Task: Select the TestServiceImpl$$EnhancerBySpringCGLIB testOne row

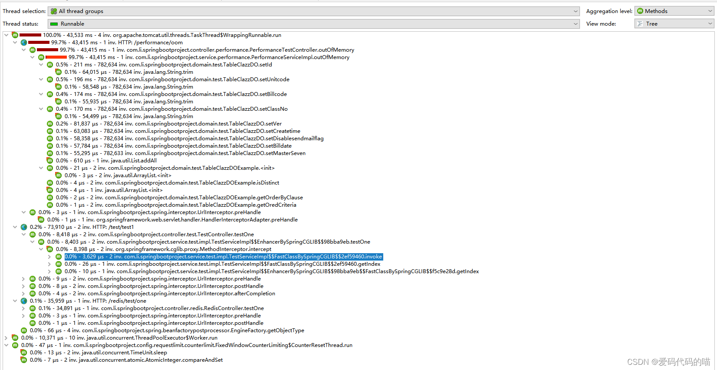Action: pos(209,242)
